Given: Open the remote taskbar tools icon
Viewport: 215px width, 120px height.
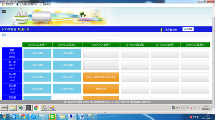Looking at the screenshot, I should tap(44, 108).
